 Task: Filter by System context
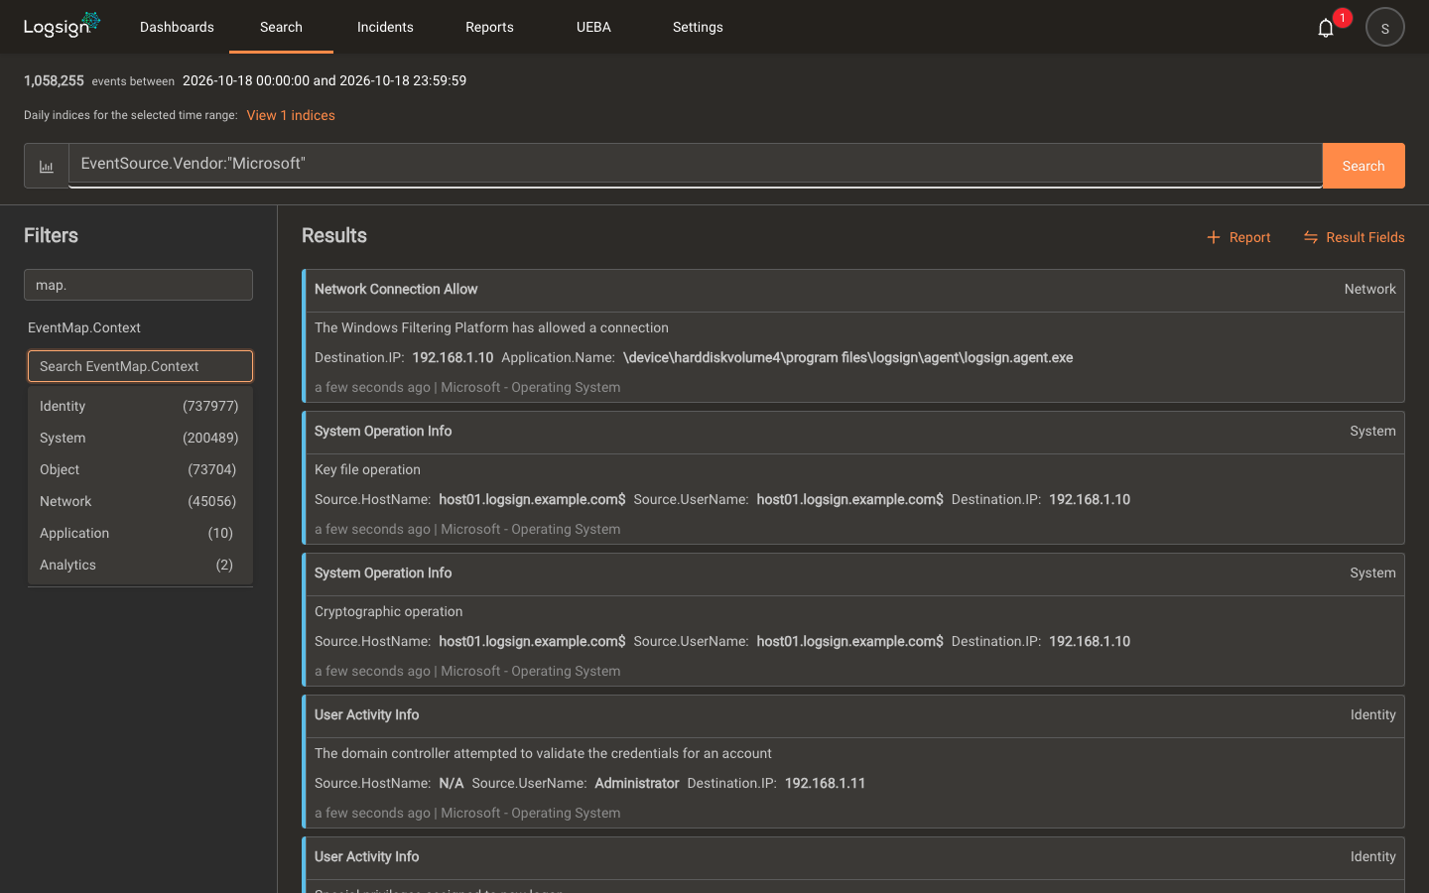tap(140, 438)
